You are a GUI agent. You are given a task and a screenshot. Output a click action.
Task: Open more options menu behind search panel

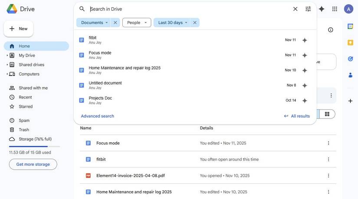331,96
